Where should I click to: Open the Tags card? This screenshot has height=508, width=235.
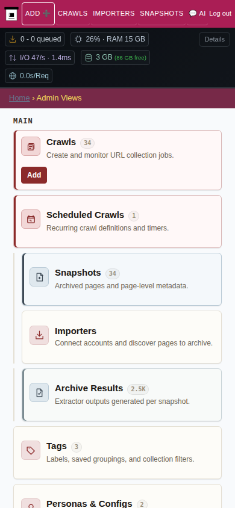click(x=117, y=453)
